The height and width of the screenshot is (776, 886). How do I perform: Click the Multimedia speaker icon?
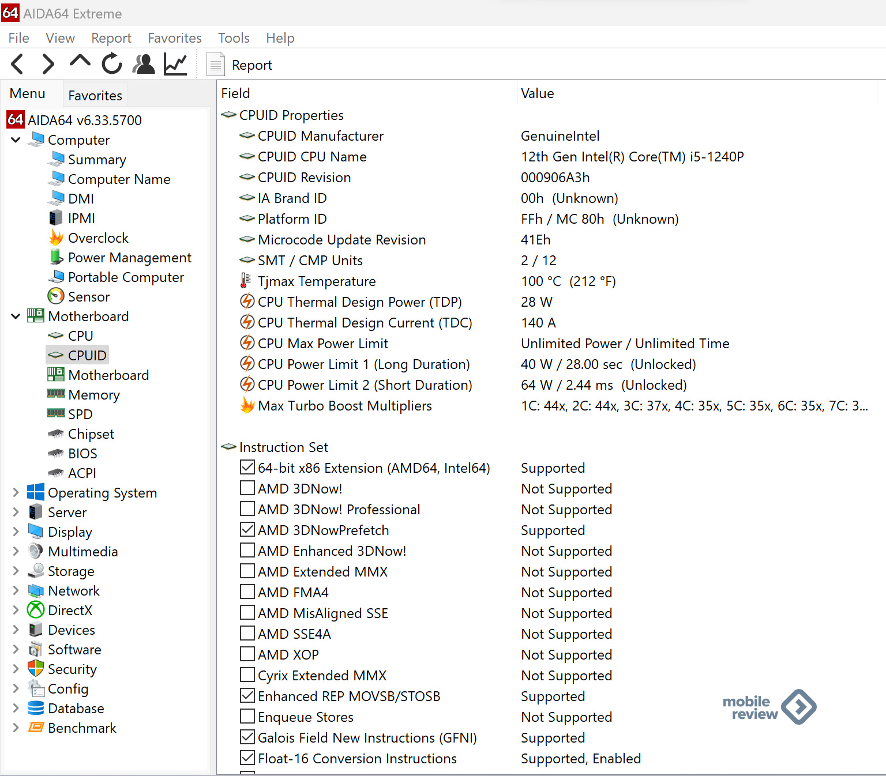36,551
